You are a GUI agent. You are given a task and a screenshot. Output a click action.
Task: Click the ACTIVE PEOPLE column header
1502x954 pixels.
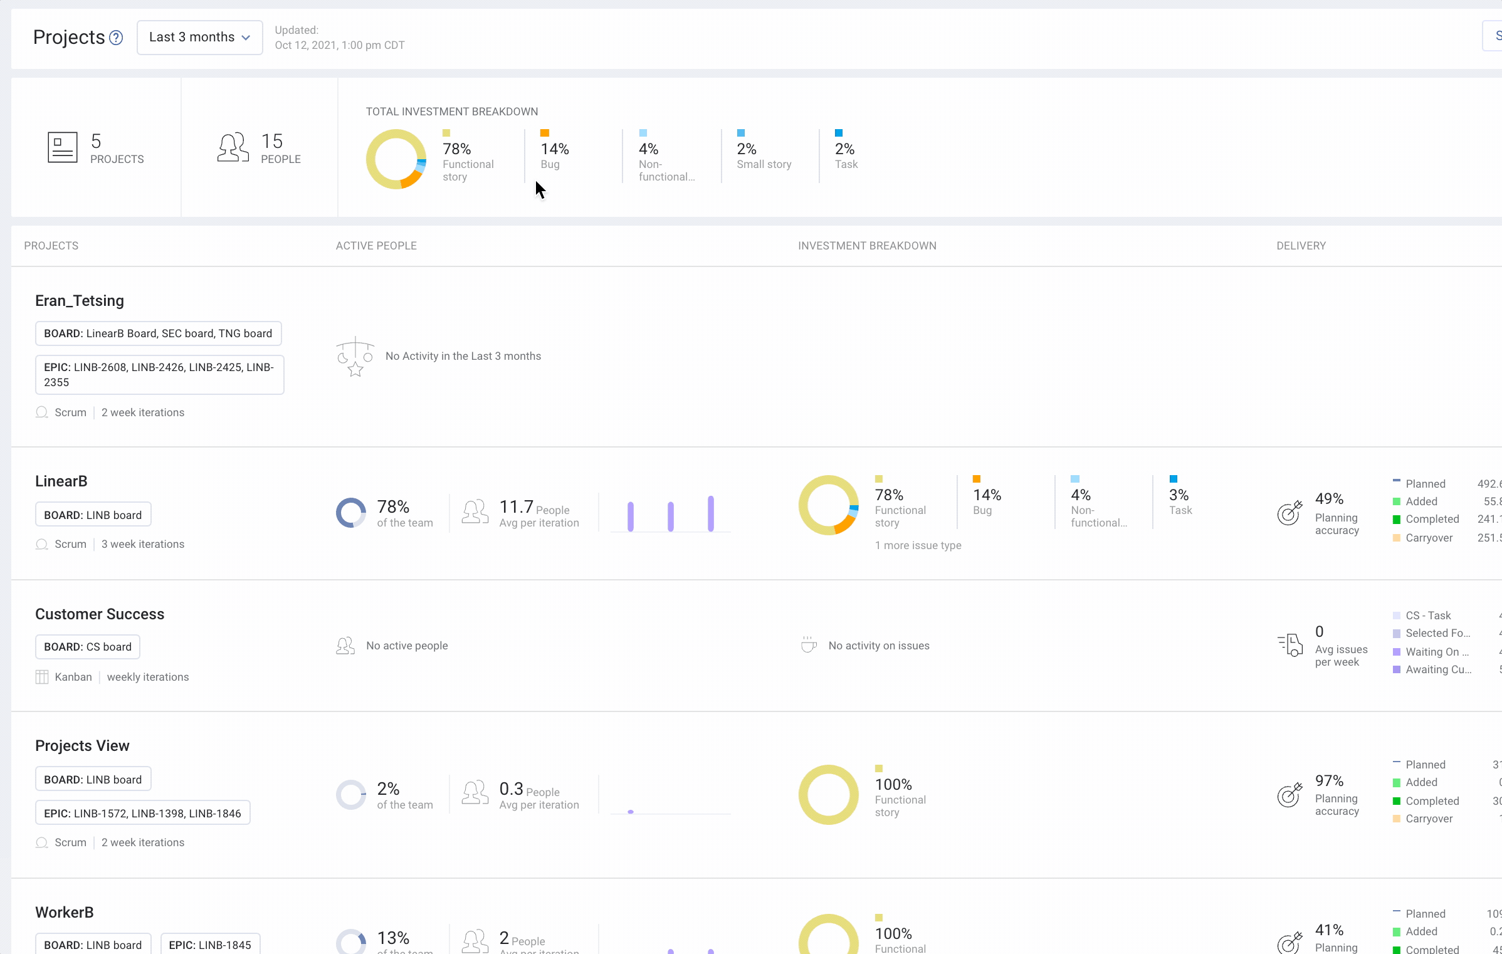[376, 246]
